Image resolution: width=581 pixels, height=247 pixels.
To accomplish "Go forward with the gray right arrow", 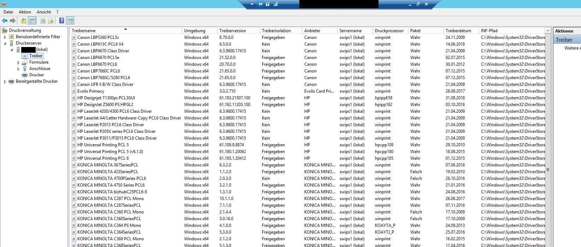I will 13,21.
